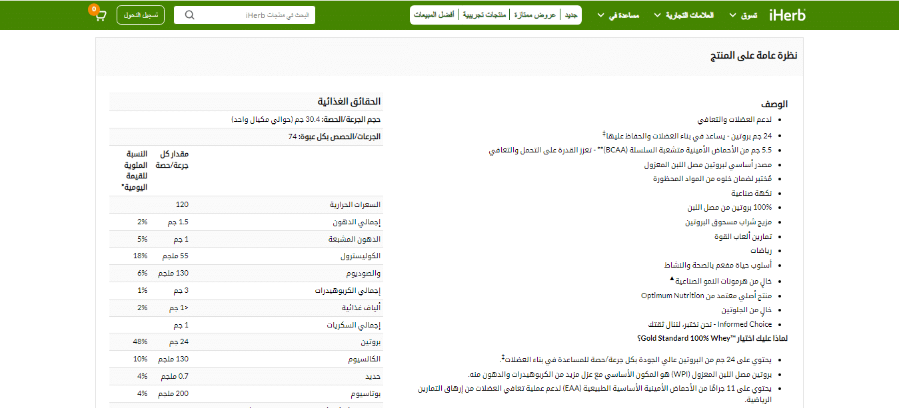Image resolution: width=899 pixels, height=408 pixels.
Task: Select bullet تمارين ألعاب القوة
Action: point(743,236)
